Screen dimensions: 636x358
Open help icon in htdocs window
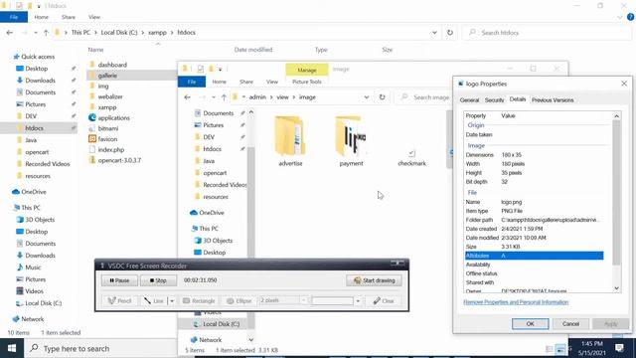(630, 17)
